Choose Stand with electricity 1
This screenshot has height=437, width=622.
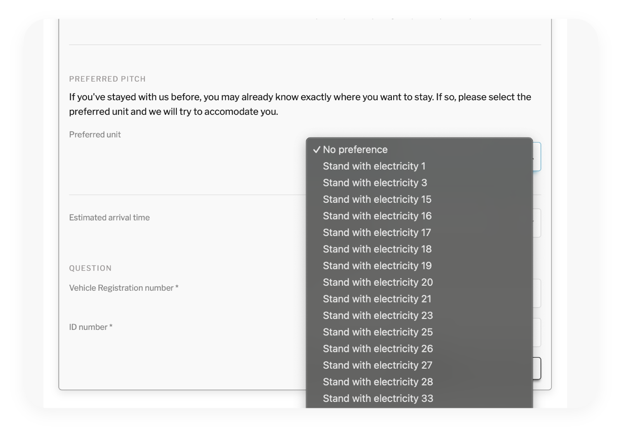coord(374,166)
